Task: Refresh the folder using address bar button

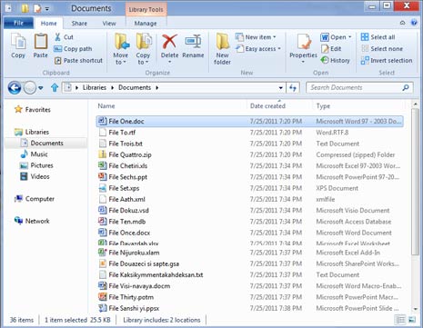Action: coord(293,88)
